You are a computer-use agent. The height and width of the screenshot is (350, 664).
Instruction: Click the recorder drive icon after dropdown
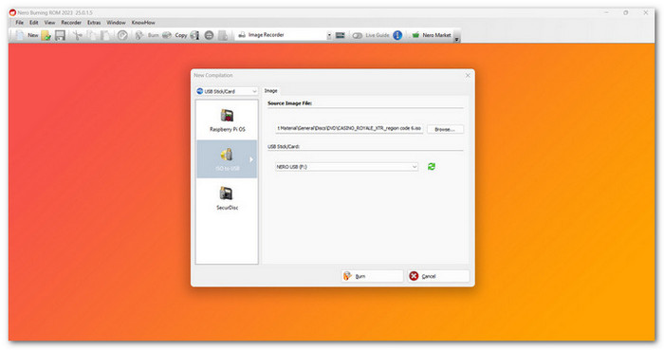point(340,35)
